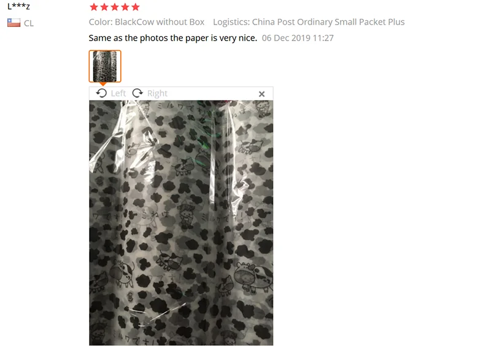Click the third red rating star
Image resolution: width=491 pixels, height=346 pixels.
pos(115,7)
